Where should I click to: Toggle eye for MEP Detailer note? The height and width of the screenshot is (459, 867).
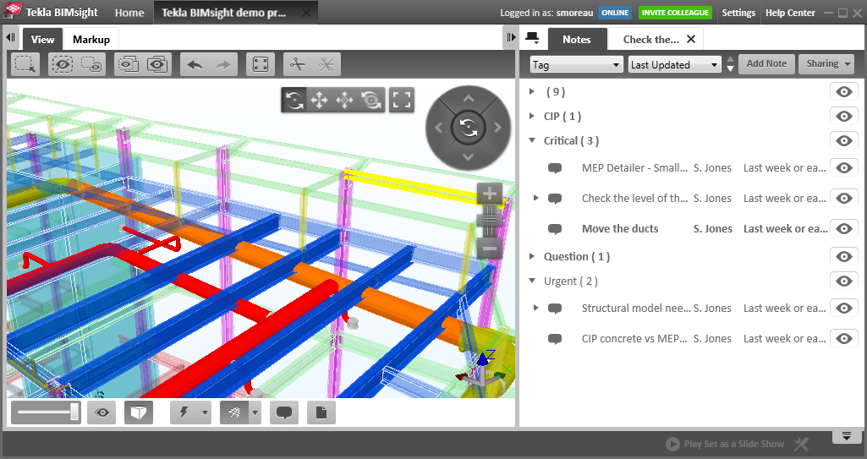tap(844, 168)
